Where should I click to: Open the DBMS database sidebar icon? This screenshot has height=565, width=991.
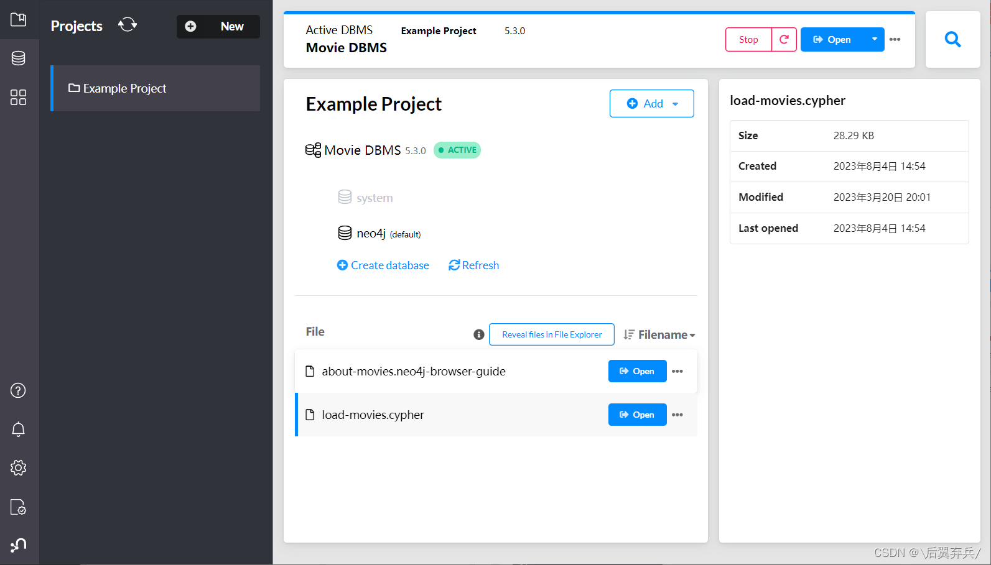[x=19, y=58]
